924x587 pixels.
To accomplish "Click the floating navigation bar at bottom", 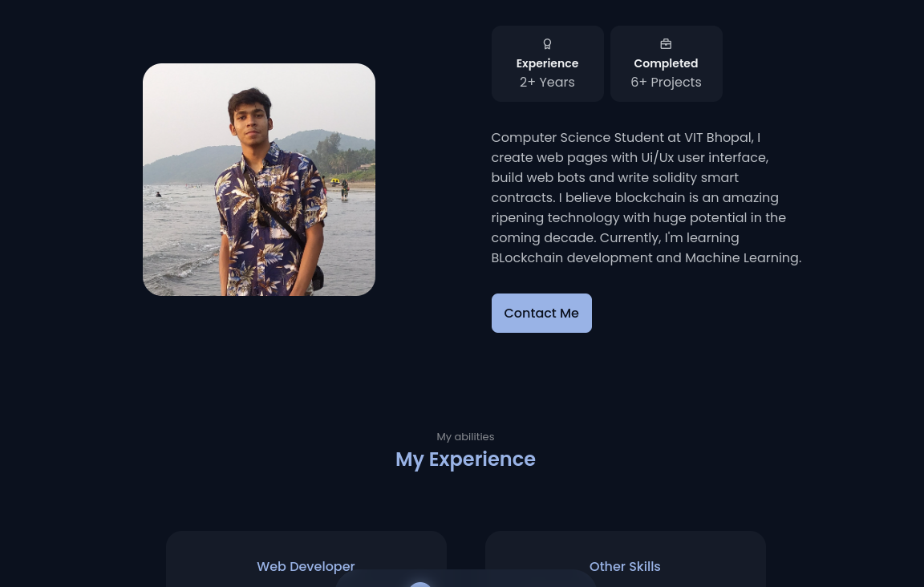I will click(465, 579).
